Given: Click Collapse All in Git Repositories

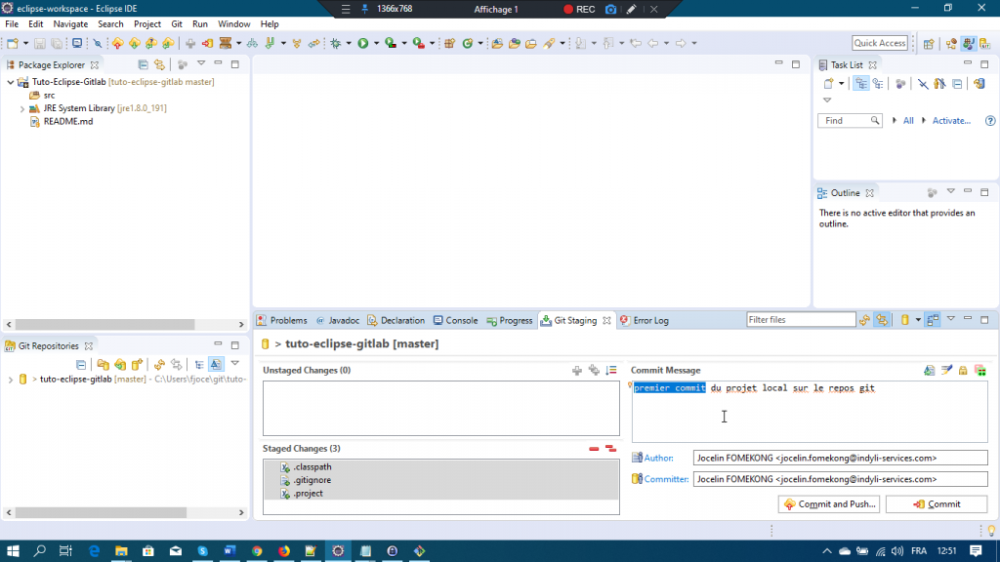Looking at the screenshot, I should point(81,365).
